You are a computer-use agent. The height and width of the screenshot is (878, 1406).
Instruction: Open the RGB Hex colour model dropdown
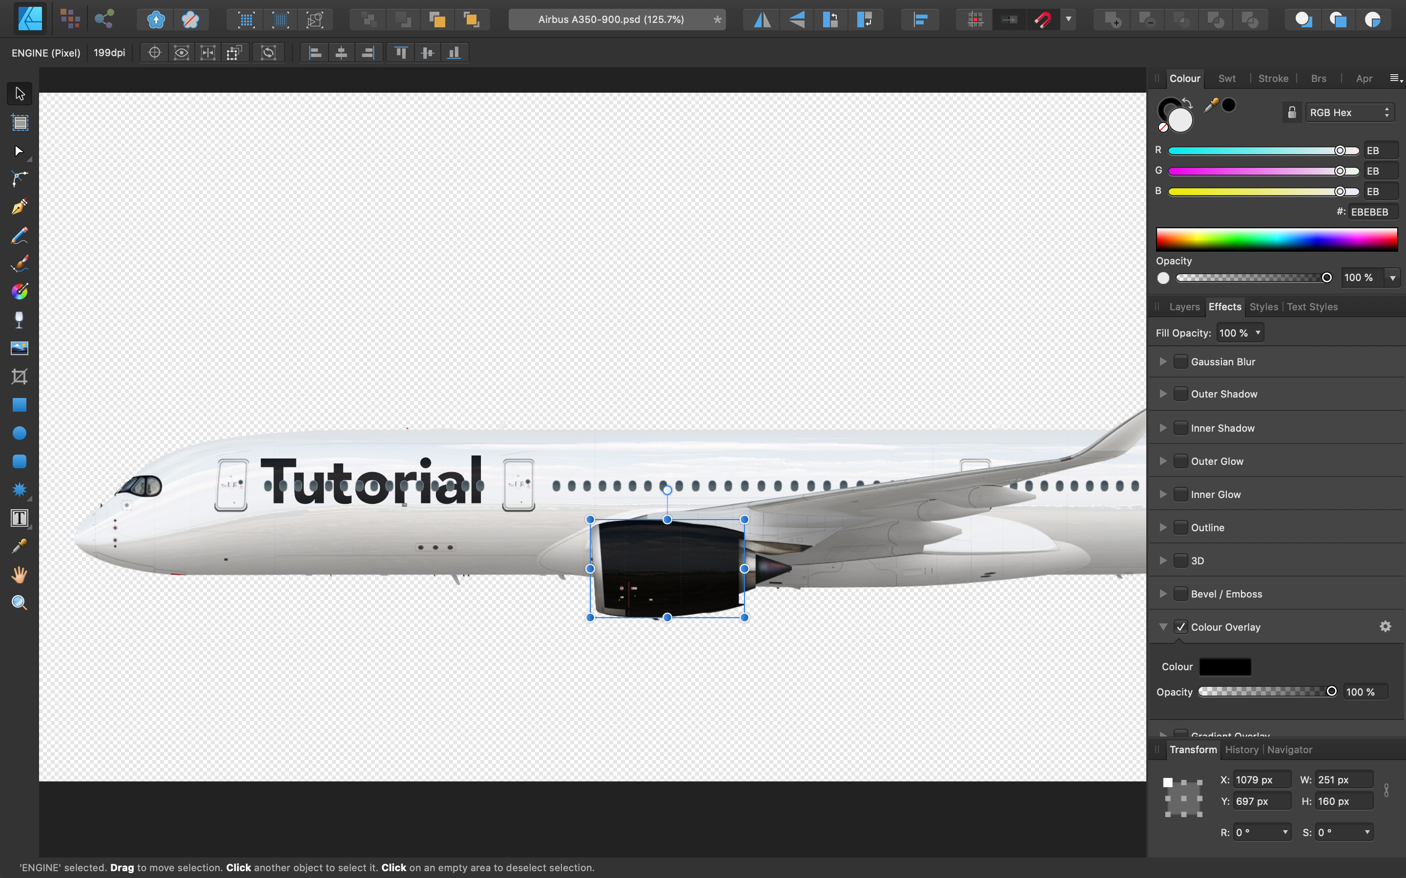click(x=1349, y=113)
